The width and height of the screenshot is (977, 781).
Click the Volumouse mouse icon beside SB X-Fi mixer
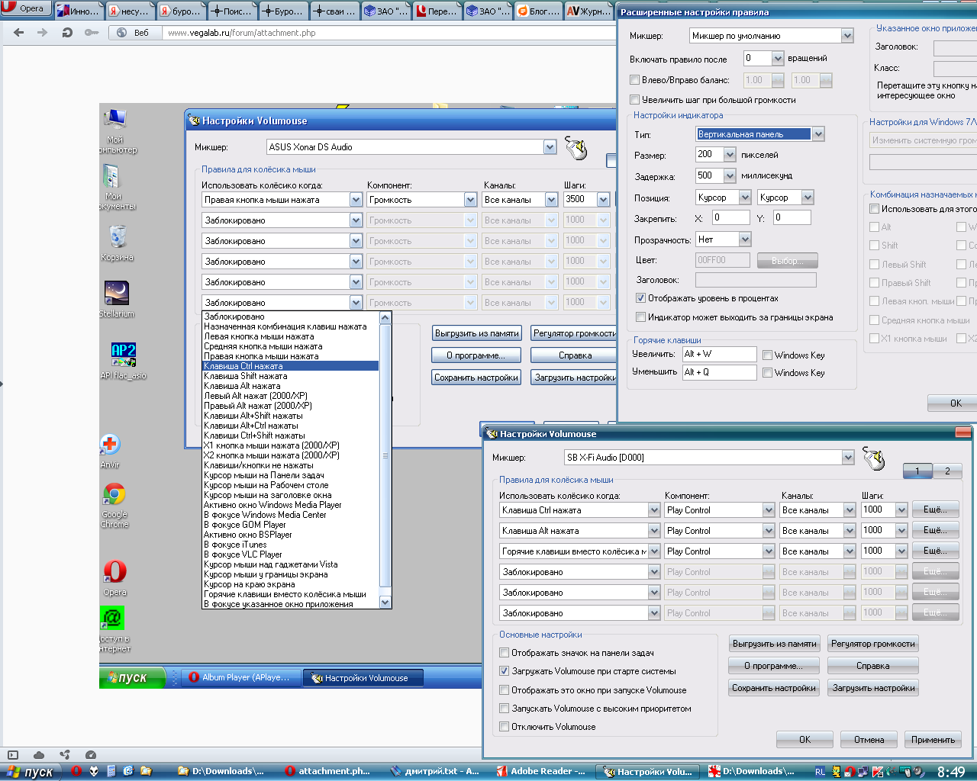click(x=874, y=459)
